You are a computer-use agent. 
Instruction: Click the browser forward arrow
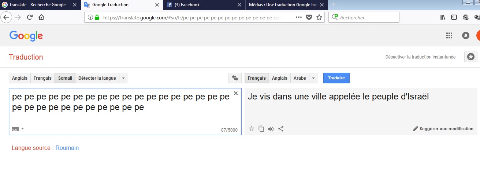tap(18, 17)
